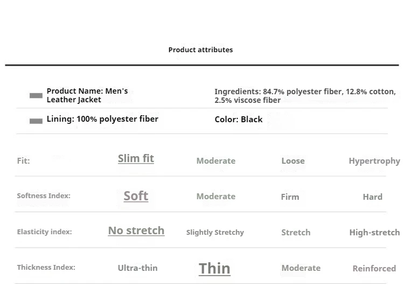Select Ultra-thin thickness option

tap(137, 268)
